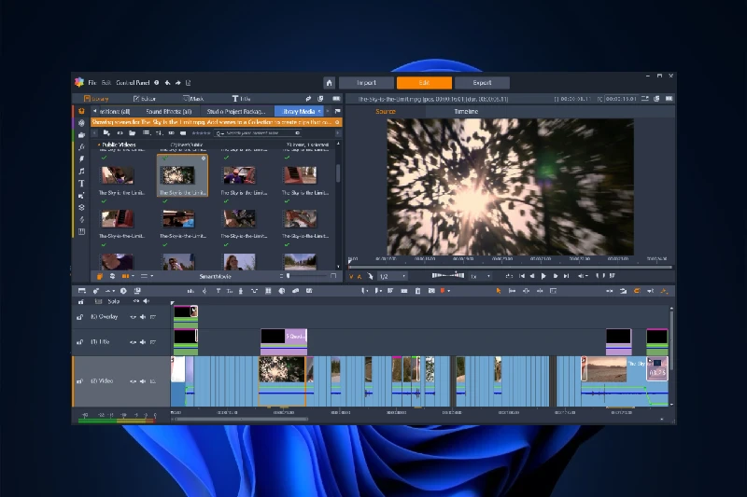Switch to the Mask tab
Image resolution: width=747 pixels, height=497 pixels.
[193, 99]
